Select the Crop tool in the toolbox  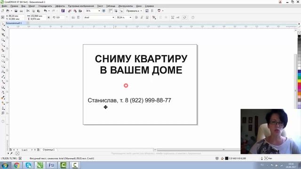pyautogui.click(x=3, y=35)
